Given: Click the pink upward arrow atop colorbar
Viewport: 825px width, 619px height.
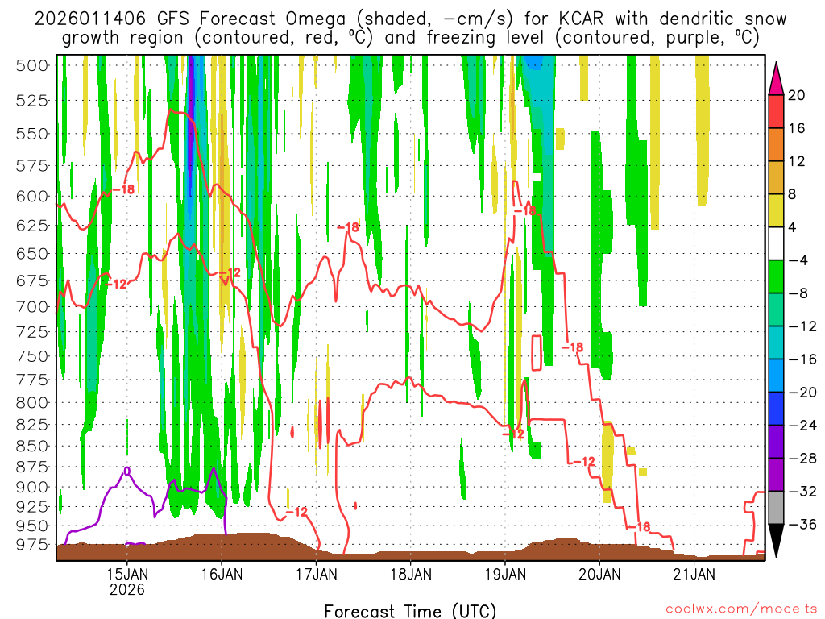Looking at the screenshot, I should point(776,78).
